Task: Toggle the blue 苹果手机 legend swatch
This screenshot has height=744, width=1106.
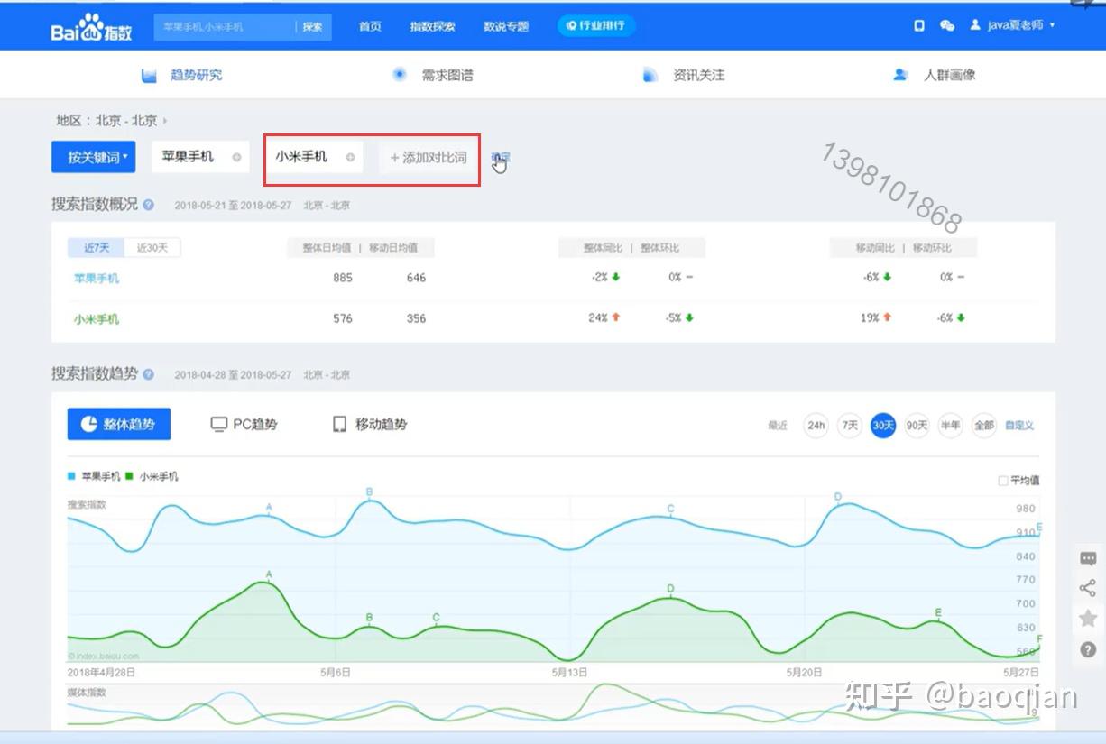Action: [71, 476]
